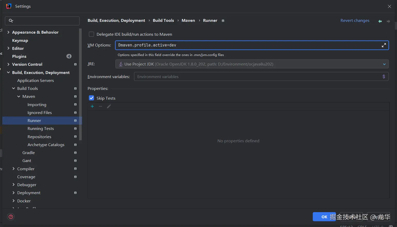Click the search magnifier icon in settings
The image size is (397, 227).
pyautogui.click(x=11, y=21)
